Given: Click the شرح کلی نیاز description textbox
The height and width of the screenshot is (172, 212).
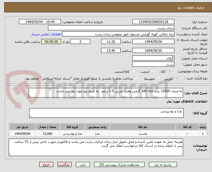Looking at the screenshot, I should point(106,93).
